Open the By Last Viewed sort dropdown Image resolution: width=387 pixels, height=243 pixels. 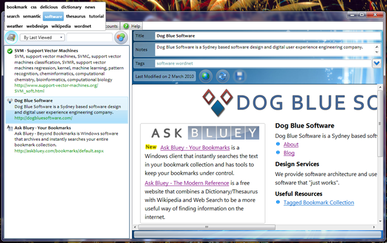click(x=42, y=37)
